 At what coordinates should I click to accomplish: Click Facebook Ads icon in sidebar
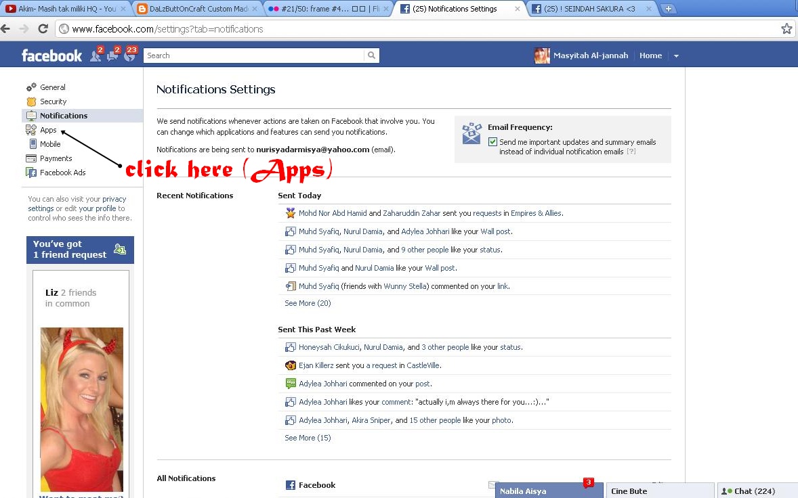click(x=31, y=173)
